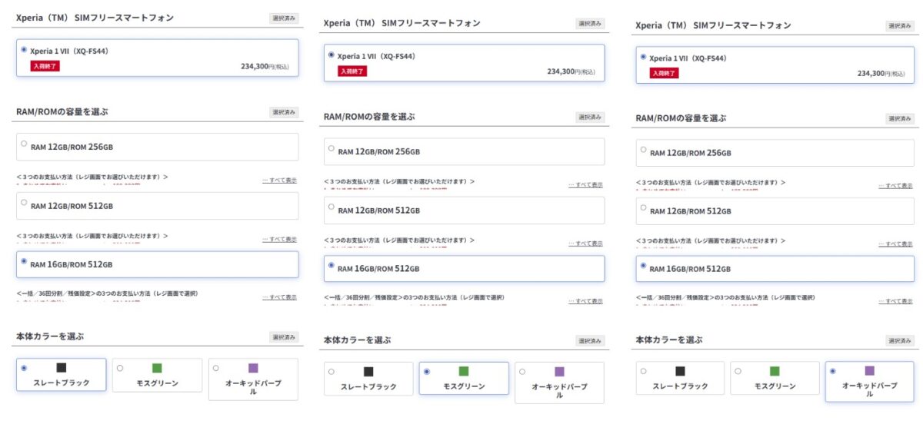Expand すべて表示 under 12GB/512GB in middle panel

tap(585, 243)
